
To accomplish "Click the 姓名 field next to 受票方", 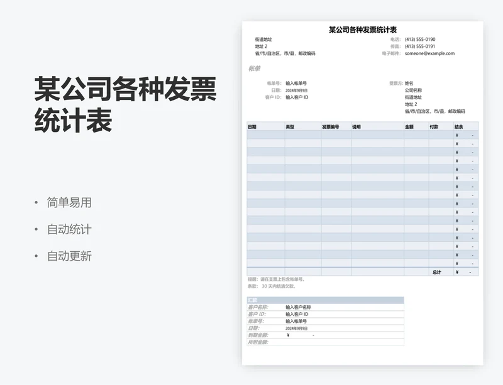I will tap(409, 83).
